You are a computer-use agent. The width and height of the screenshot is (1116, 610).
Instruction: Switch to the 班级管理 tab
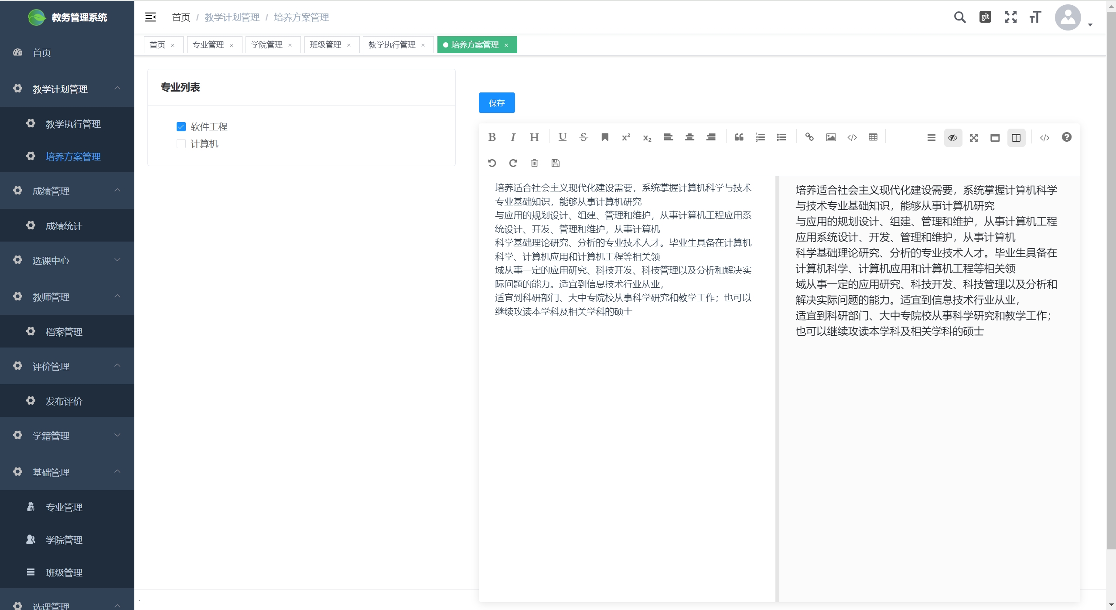tap(325, 45)
